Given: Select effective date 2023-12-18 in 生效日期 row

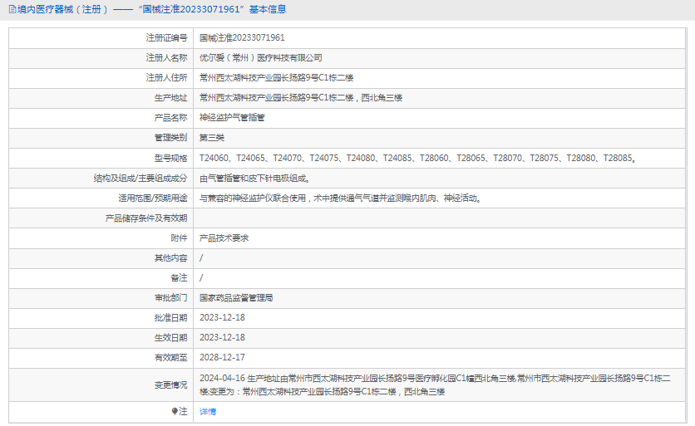Looking at the screenshot, I should coord(222,337).
